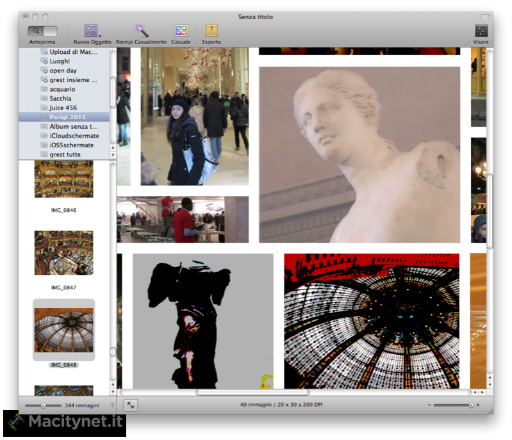Select the grest tutte album

(64, 154)
